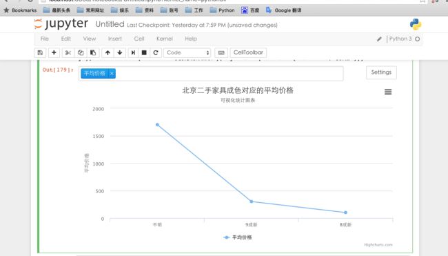Click the Settings button
The height and width of the screenshot is (256, 448).
tap(381, 72)
